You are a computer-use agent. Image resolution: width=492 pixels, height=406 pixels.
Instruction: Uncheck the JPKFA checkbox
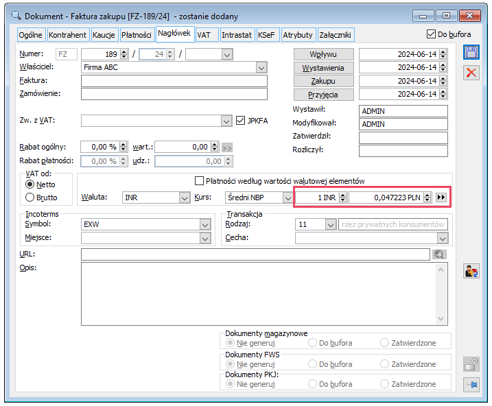click(x=240, y=121)
